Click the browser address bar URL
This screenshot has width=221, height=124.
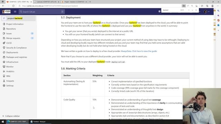(x=50, y=6)
